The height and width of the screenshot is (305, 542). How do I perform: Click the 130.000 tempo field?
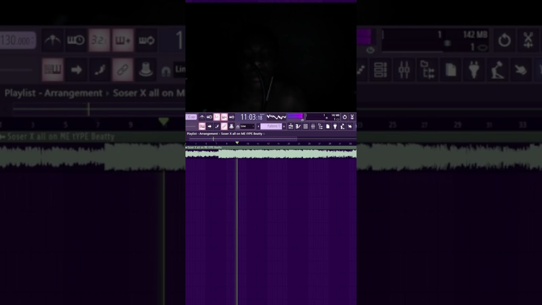[x=191, y=117]
